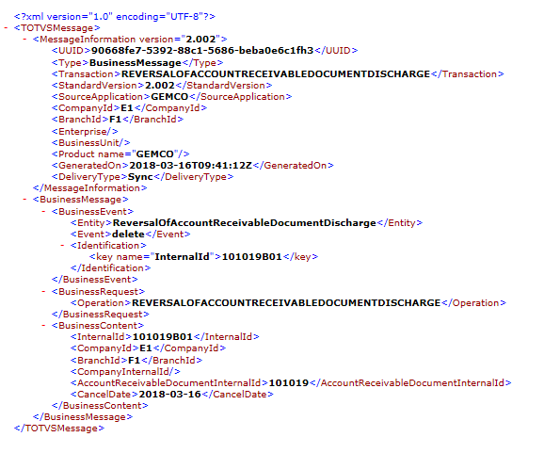544x453 pixels.
Task: Click the DeliveryType Sync value
Action: pos(140,177)
